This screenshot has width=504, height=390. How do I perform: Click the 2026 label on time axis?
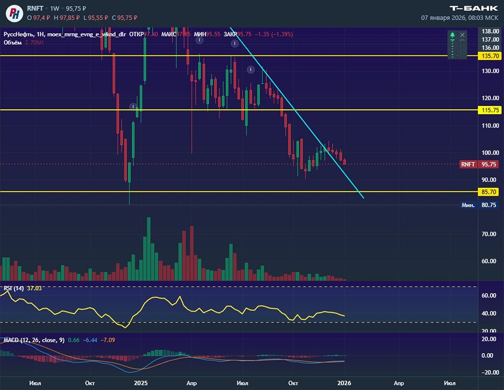344,383
